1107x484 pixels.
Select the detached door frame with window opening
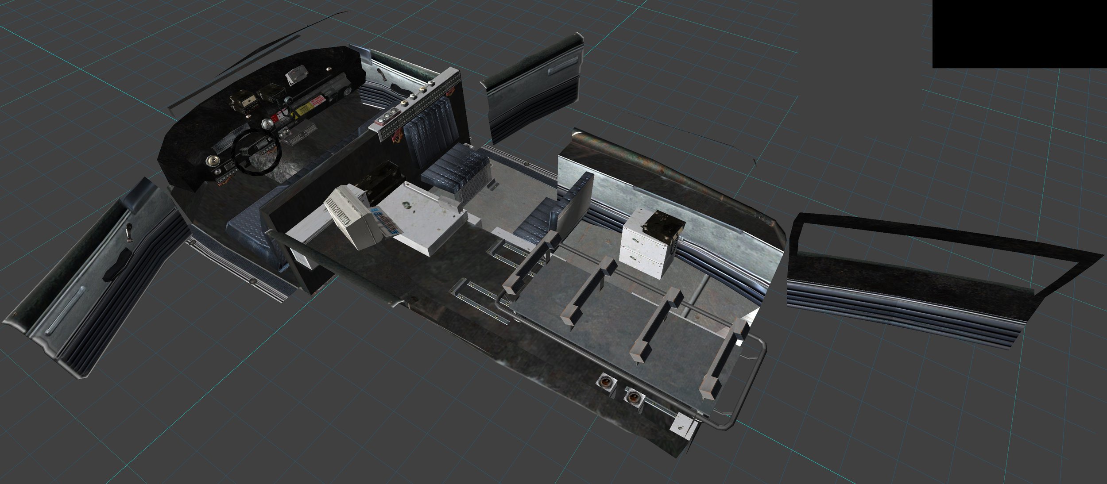point(938,281)
